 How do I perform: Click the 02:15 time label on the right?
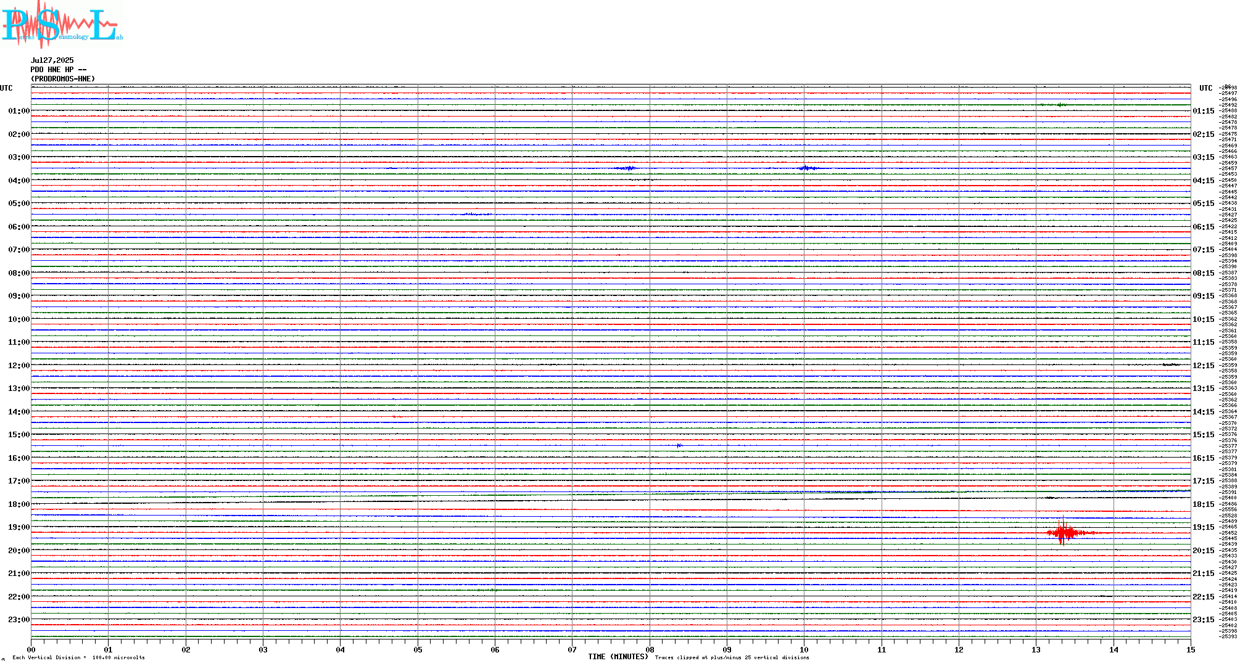[x=1204, y=134]
